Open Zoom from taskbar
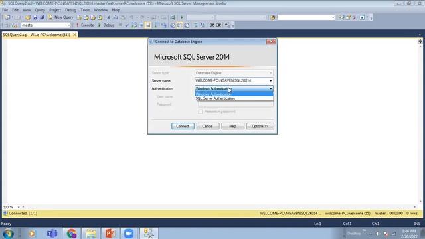Viewport: 425px width, 239px height. [x=129, y=233]
